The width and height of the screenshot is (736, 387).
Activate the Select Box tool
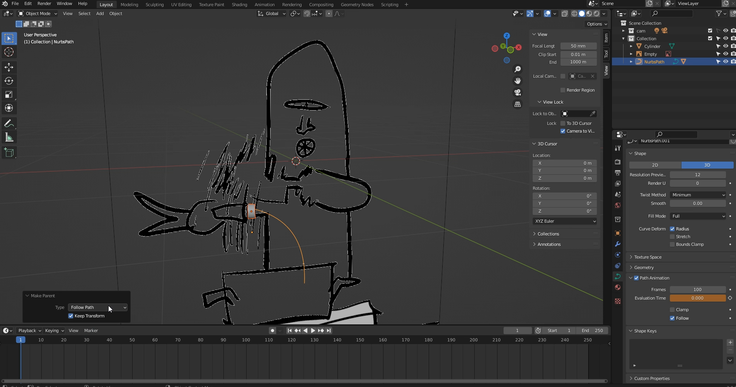9,38
